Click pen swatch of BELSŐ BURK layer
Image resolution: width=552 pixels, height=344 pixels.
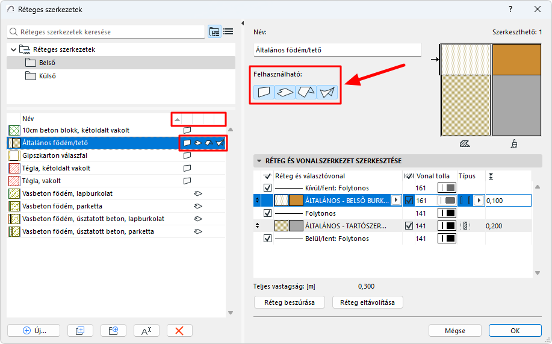pos(447,201)
